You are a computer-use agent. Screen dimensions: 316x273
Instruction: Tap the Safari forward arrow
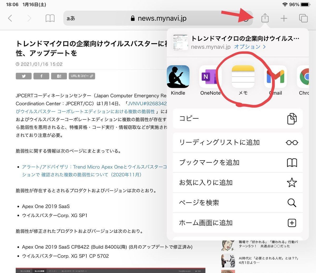(x=29, y=18)
